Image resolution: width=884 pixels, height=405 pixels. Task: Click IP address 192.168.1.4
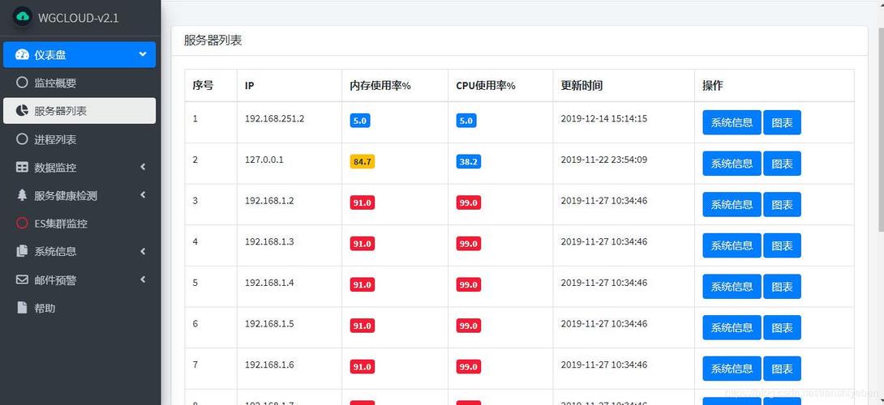tap(269, 283)
